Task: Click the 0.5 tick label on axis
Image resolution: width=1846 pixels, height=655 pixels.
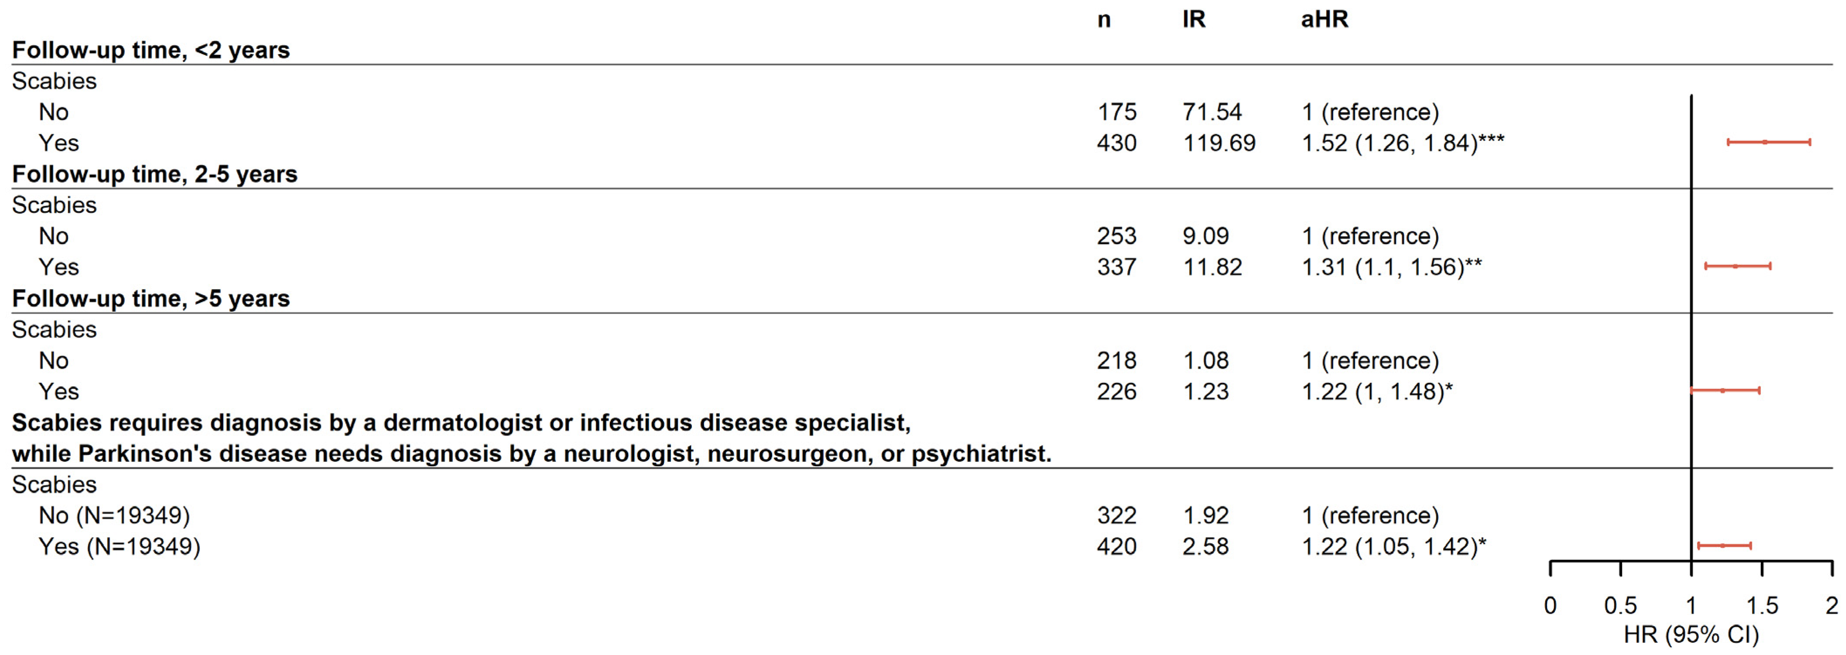Action: 1620,606
